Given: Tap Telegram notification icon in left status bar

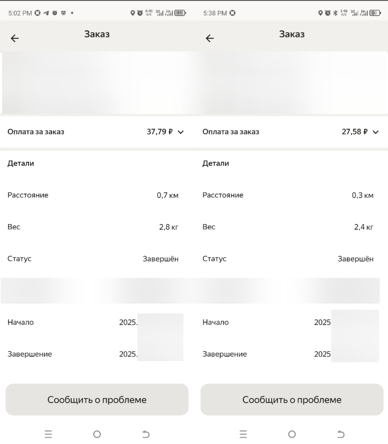Looking at the screenshot, I should click(46, 13).
